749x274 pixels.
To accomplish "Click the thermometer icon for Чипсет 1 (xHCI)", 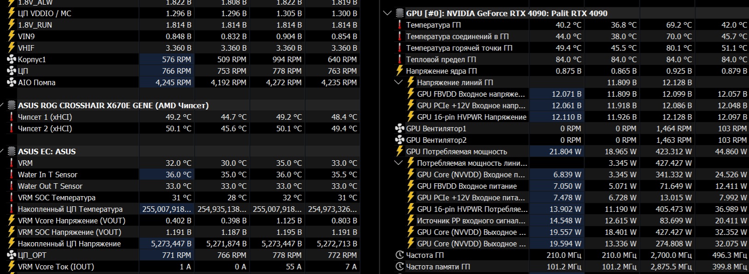I will (x=12, y=117).
